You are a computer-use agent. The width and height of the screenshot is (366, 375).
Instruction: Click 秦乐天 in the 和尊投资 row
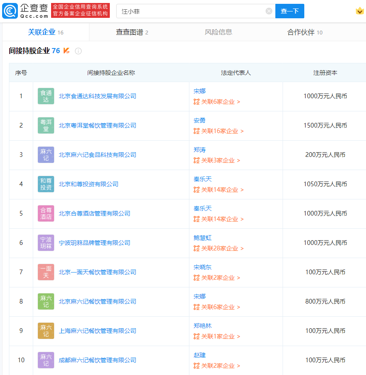tap(203, 179)
